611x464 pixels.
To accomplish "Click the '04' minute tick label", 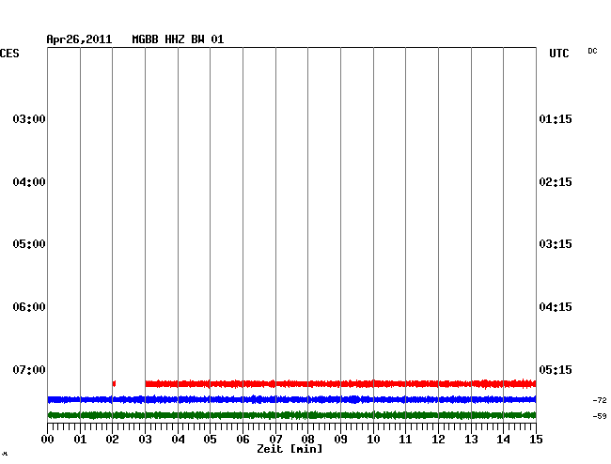I will click(178, 439).
